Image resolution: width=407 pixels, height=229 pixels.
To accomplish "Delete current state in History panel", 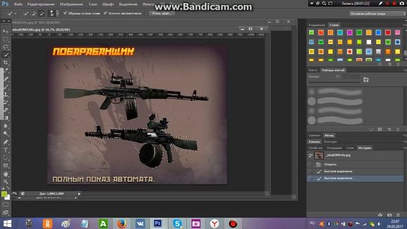I will point(398,215).
